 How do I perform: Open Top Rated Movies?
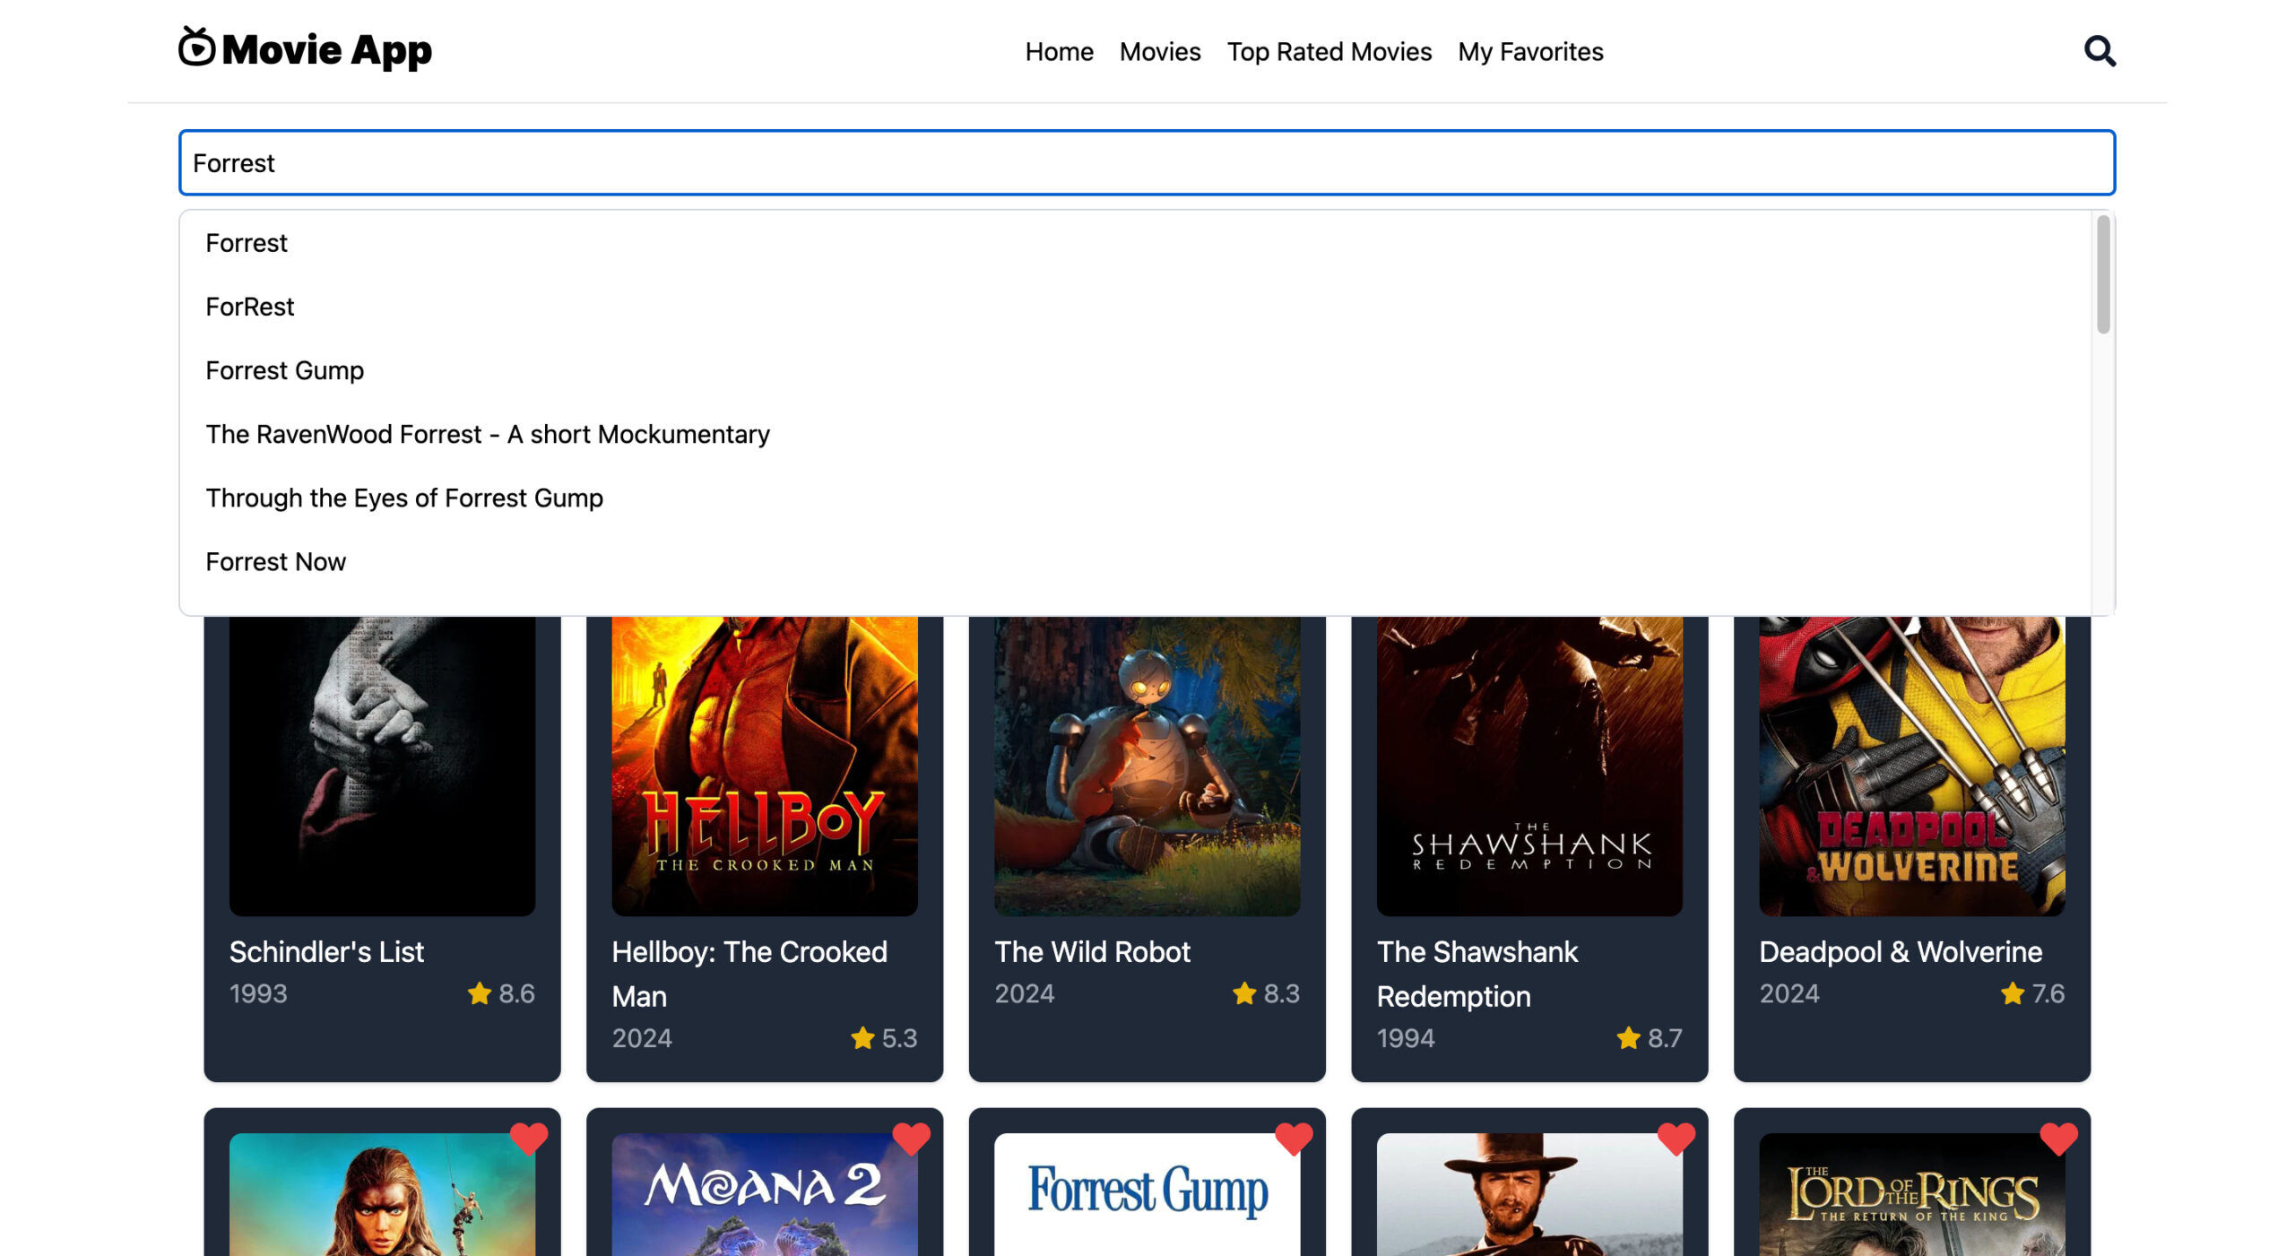pos(1329,52)
